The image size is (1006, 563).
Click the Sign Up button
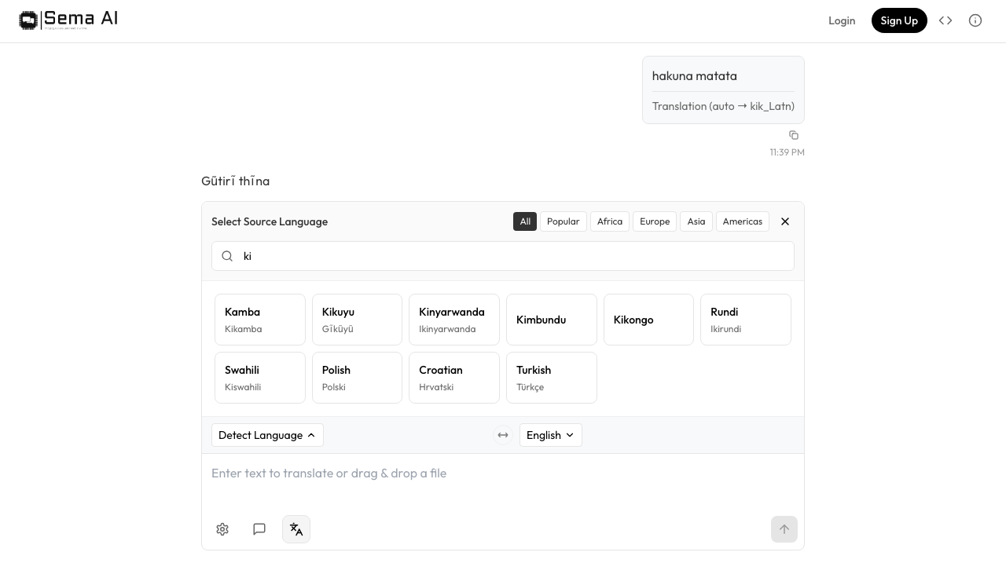(899, 20)
